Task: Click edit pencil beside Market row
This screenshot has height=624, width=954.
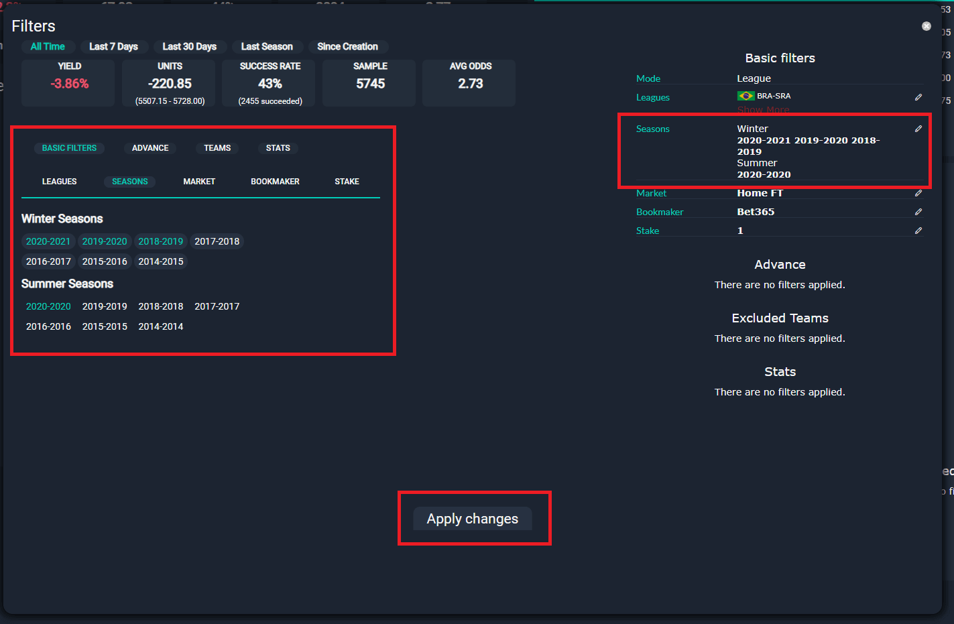Action: coord(918,193)
